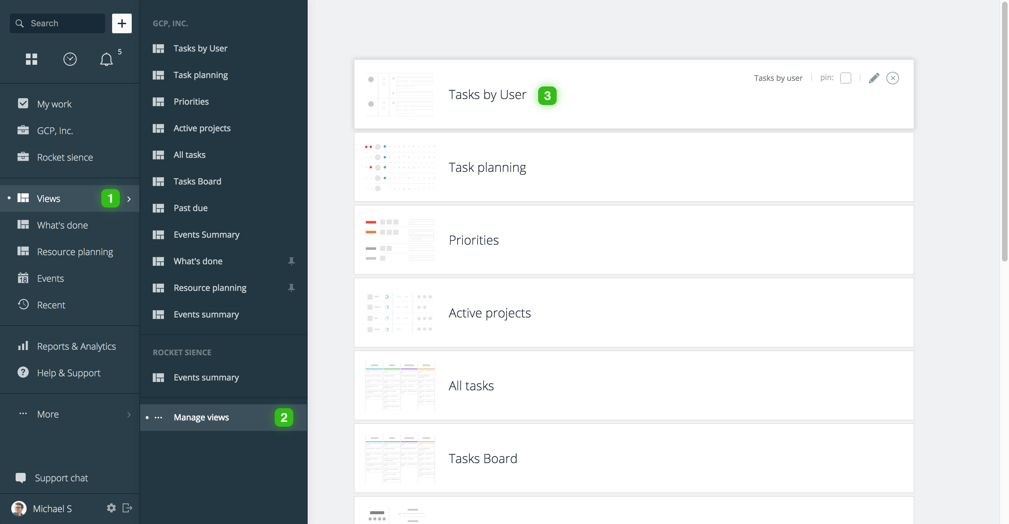Screen dimensions: 1009x524
Task: Click the Reports & Analytics bar chart icon
Action: [x=23, y=345]
